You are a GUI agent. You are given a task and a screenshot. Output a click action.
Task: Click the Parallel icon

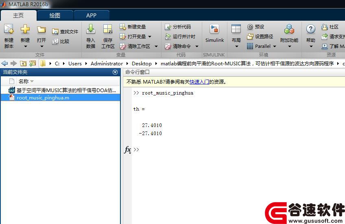250,46
